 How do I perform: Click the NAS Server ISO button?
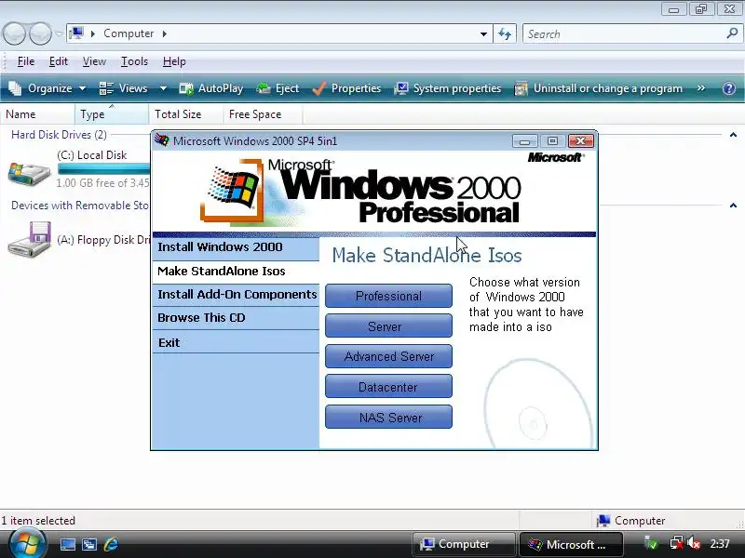pos(388,418)
